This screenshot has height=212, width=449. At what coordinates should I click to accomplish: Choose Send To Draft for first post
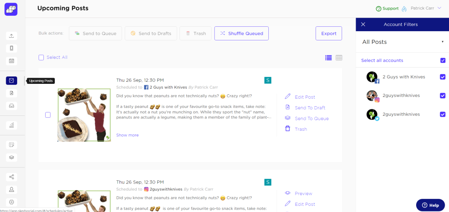[309, 108]
